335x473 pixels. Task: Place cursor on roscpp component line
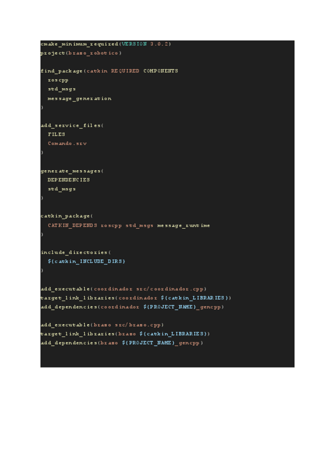coord(58,80)
